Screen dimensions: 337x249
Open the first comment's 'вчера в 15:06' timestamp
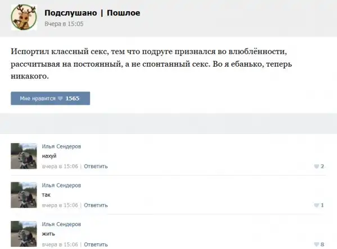pos(60,167)
